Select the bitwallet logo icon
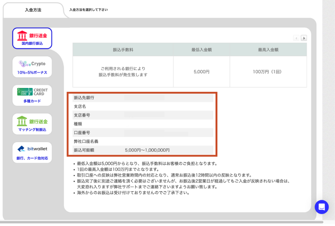 pos(21,149)
